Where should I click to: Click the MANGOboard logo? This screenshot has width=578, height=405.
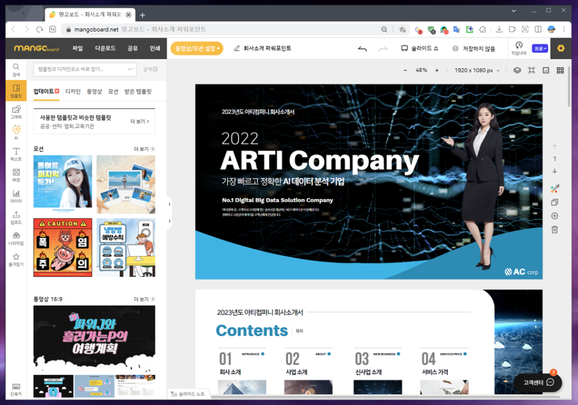tap(36, 48)
